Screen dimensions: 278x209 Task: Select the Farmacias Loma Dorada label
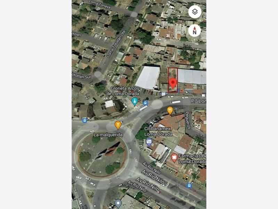tap(192, 159)
